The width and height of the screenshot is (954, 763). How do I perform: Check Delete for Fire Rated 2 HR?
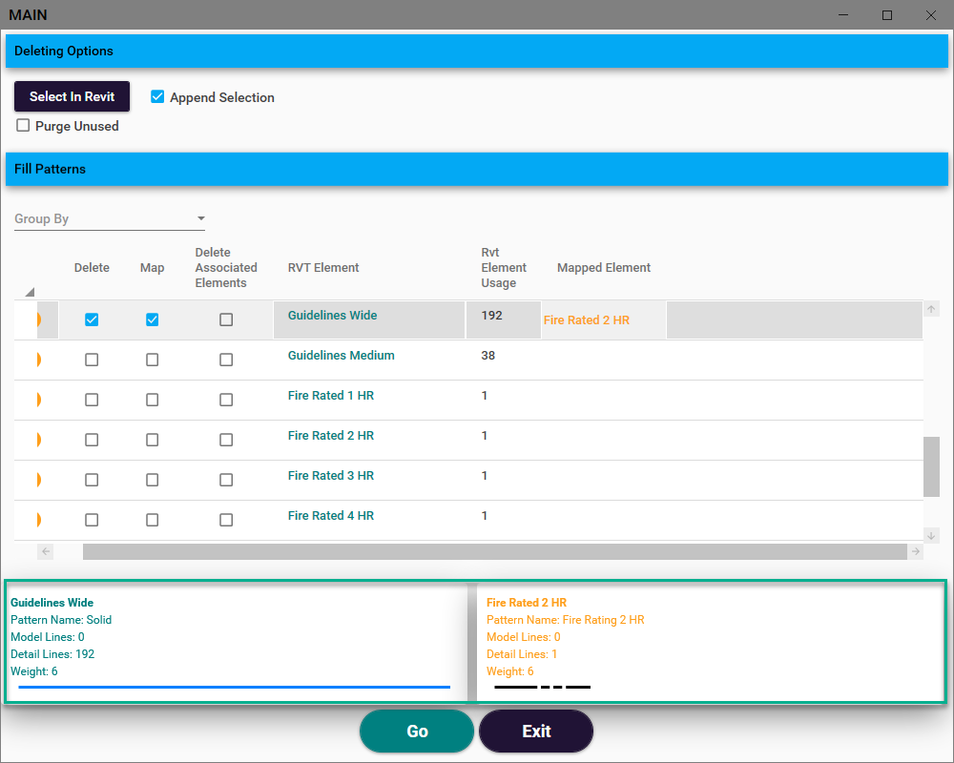[92, 440]
